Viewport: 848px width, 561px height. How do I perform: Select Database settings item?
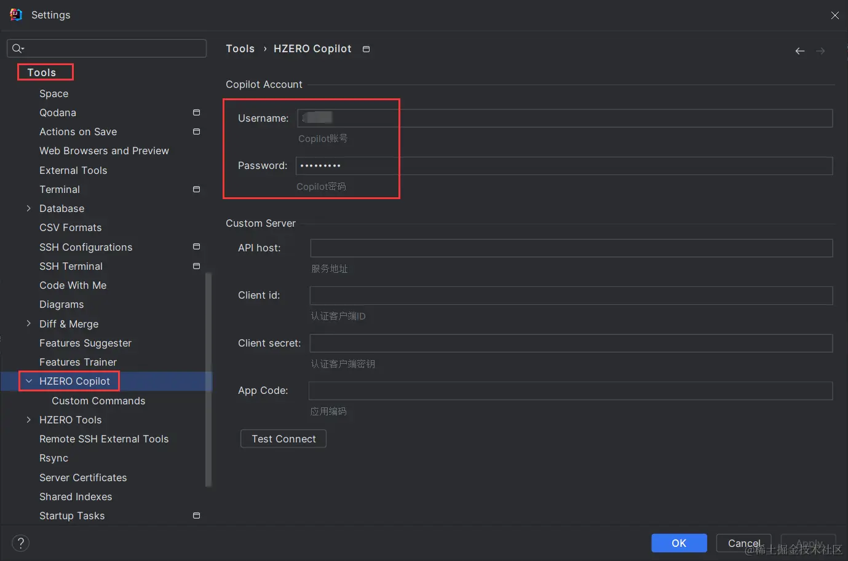(x=62, y=208)
